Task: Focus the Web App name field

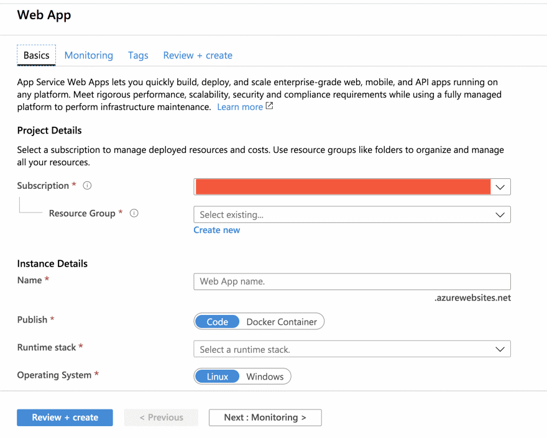Action: coord(352,281)
